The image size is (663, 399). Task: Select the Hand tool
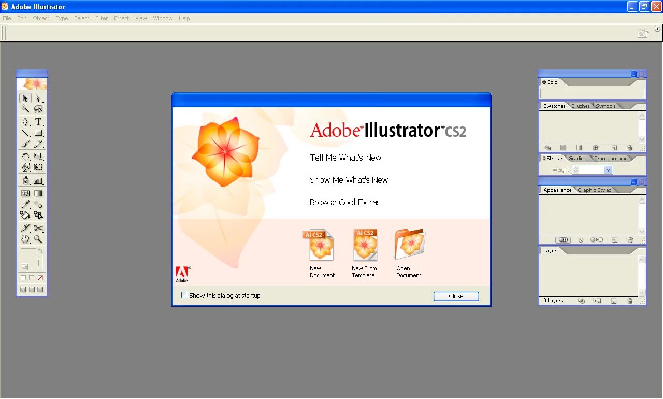point(25,239)
